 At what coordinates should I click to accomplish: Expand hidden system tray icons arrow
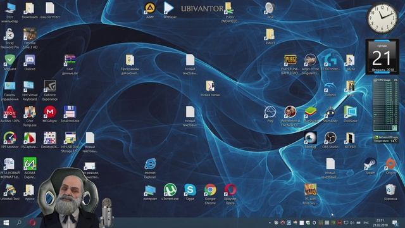click(x=270, y=222)
